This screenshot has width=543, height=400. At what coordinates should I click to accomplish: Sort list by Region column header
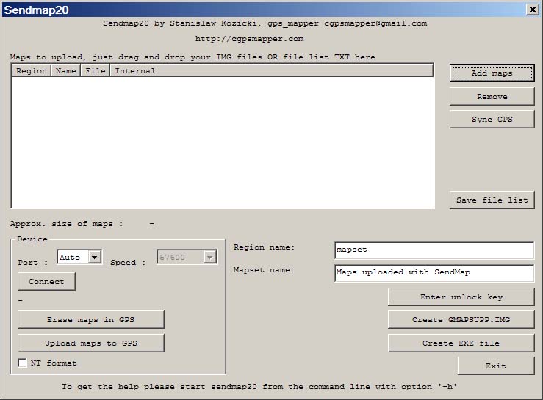pyautogui.click(x=32, y=71)
